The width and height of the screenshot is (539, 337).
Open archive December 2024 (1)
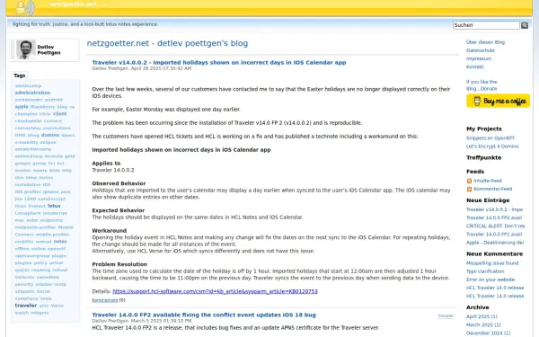tap(488, 333)
